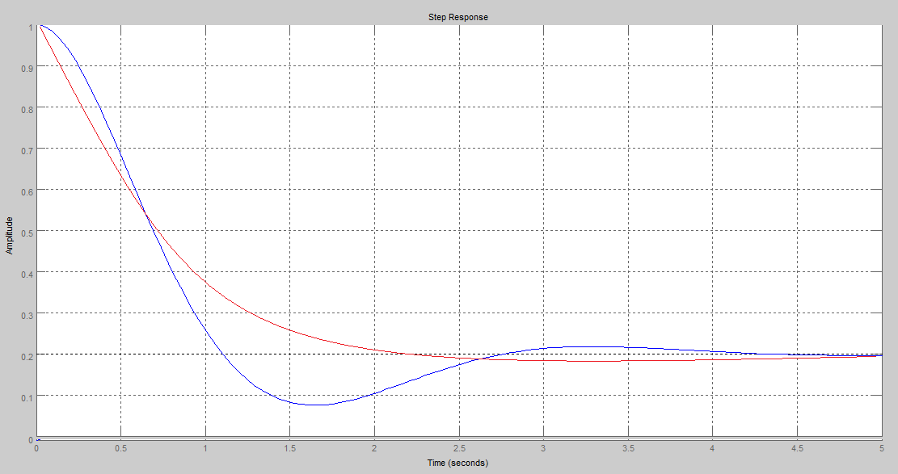The height and width of the screenshot is (474, 898).
Task: Click the curves' starting point at amplitude 1
Action: tap(38, 25)
